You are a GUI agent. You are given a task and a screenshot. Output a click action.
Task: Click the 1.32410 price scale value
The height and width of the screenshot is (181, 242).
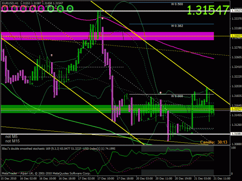237,67
